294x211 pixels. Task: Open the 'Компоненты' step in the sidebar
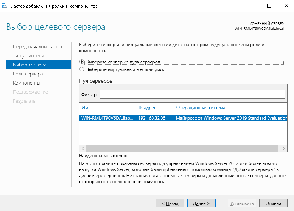tap(26, 83)
